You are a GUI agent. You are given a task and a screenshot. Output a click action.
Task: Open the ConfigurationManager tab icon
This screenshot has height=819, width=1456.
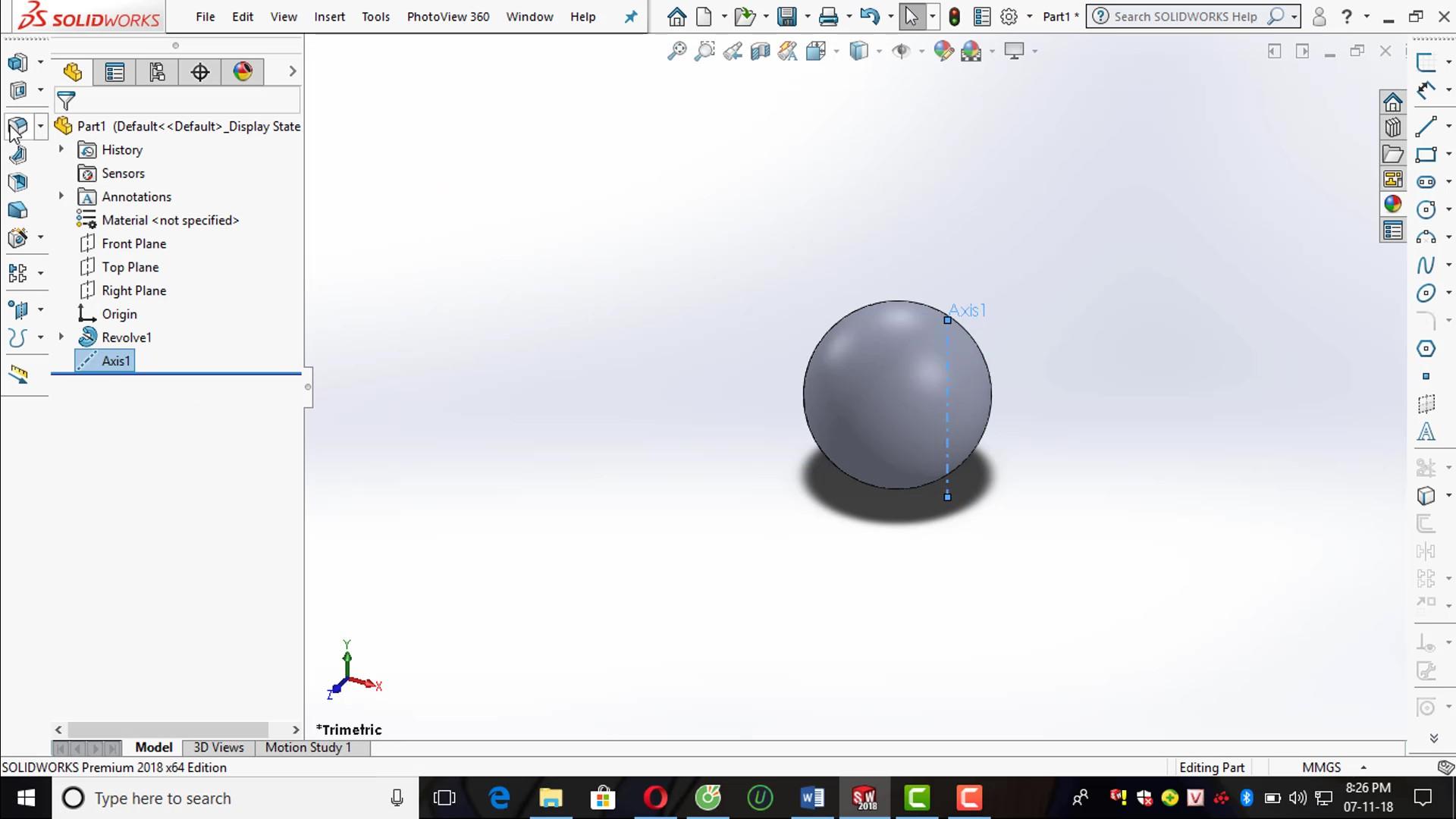157,72
